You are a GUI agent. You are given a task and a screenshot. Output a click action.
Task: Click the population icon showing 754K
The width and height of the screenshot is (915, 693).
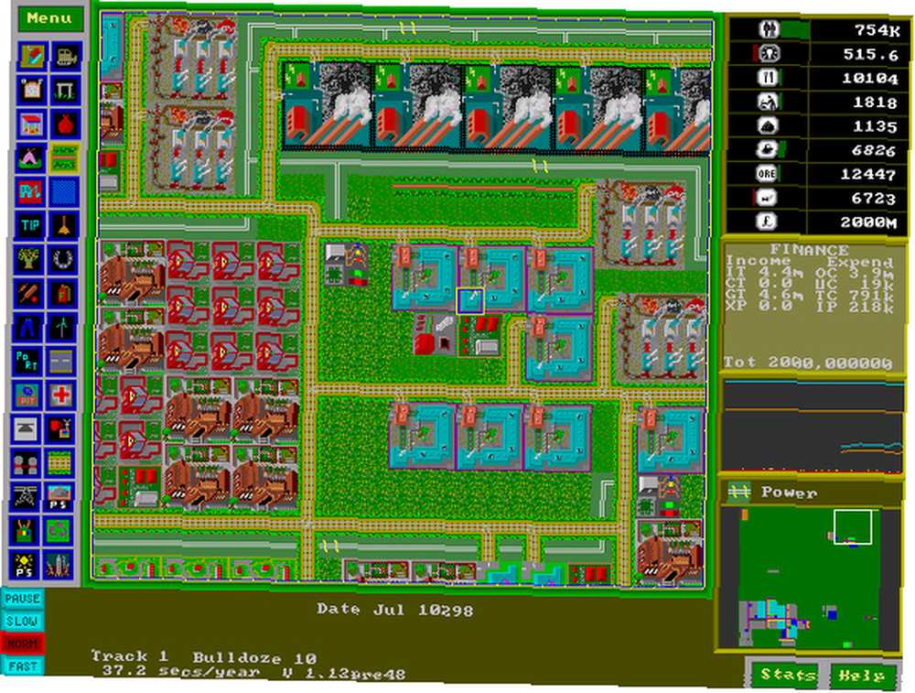pos(769,29)
